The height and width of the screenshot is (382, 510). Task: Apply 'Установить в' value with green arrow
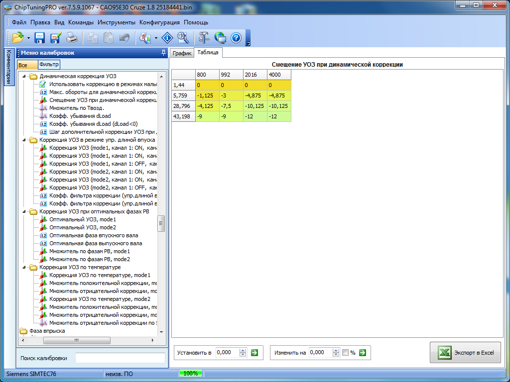click(255, 353)
